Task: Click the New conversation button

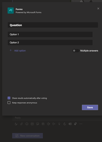Action: [x=28, y=136]
